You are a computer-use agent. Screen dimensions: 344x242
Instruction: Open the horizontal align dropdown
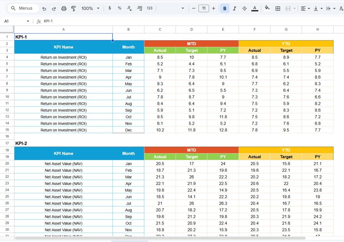tap(305, 8)
